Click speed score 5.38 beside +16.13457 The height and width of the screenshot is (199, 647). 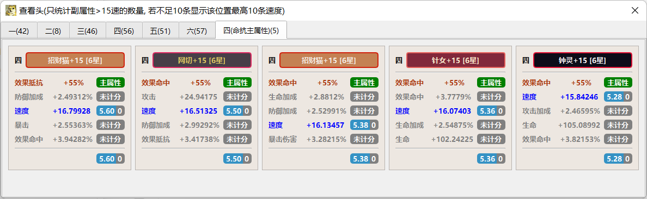(364, 125)
